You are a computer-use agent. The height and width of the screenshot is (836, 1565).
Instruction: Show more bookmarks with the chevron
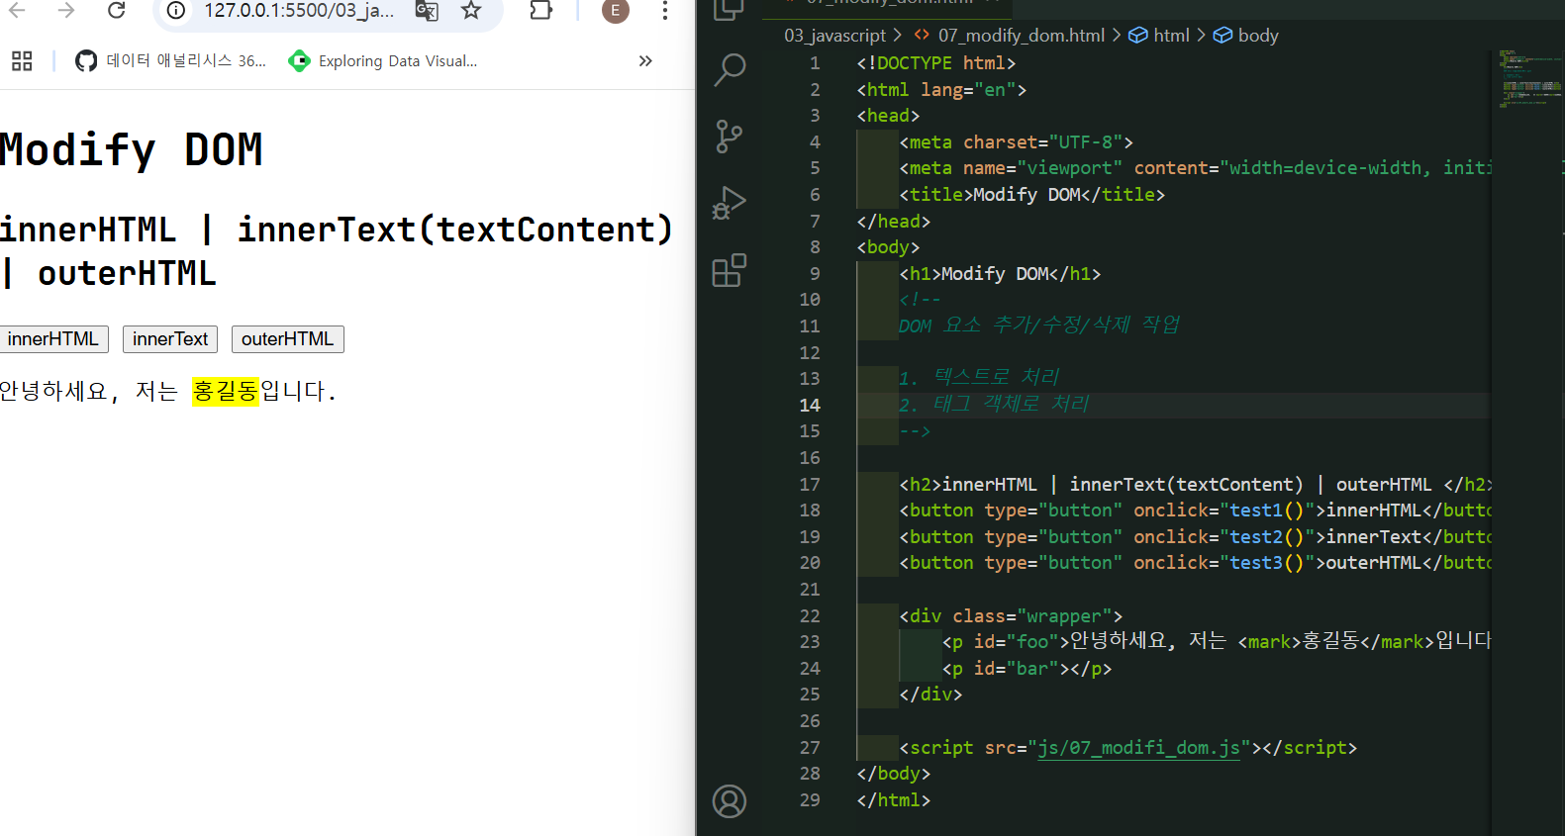tap(645, 61)
